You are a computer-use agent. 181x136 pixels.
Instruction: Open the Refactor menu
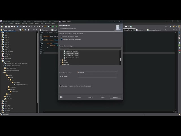point(17,24)
